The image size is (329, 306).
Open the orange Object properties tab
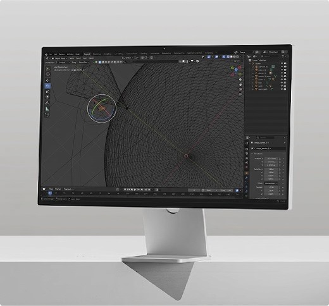[247, 173]
